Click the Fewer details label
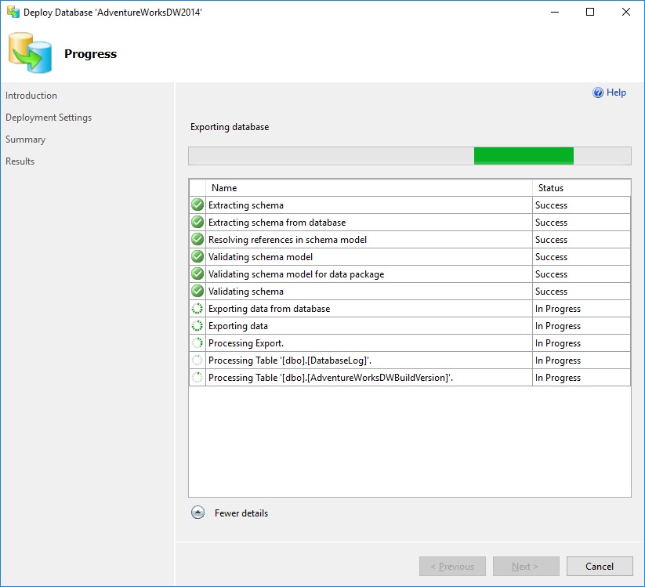 click(241, 513)
